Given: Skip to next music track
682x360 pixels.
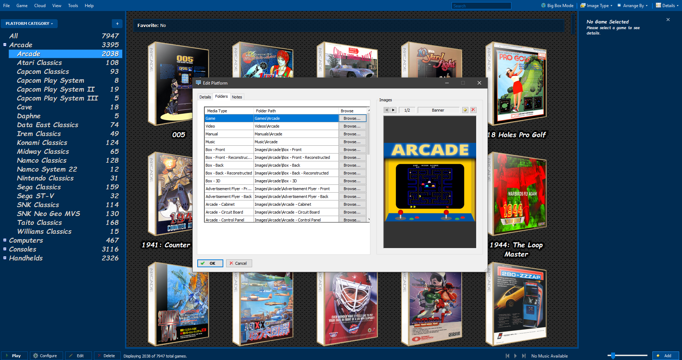Looking at the screenshot, I should (x=524, y=356).
